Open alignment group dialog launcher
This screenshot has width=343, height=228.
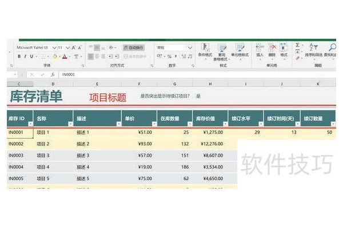pyautogui.click(x=152, y=66)
